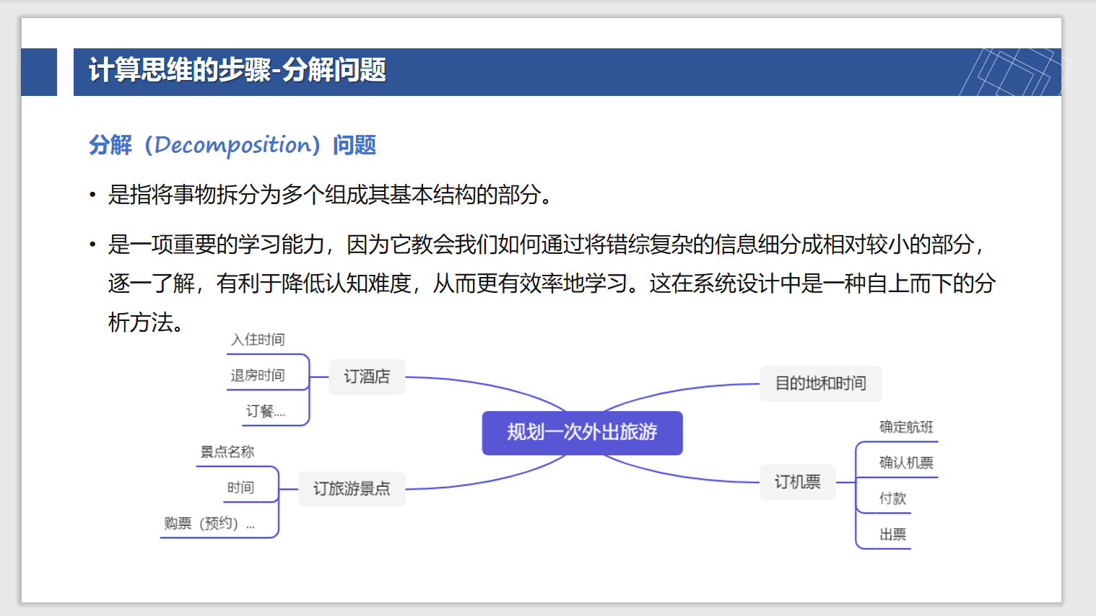Select the 确认机票 item
Image resolution: width=1096 pixels, height=616 pixels.
[x=906, y=462]
